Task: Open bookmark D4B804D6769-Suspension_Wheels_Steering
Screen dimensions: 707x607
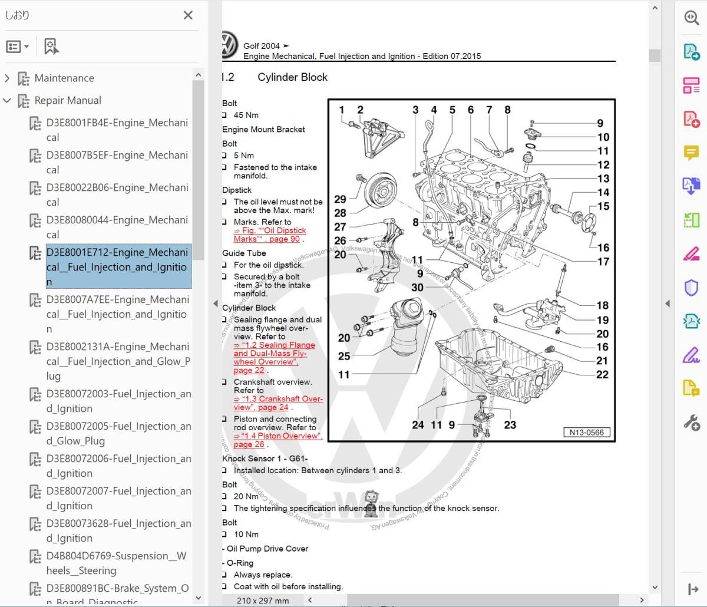Action: pyautogui.click(x=116, y=563)
